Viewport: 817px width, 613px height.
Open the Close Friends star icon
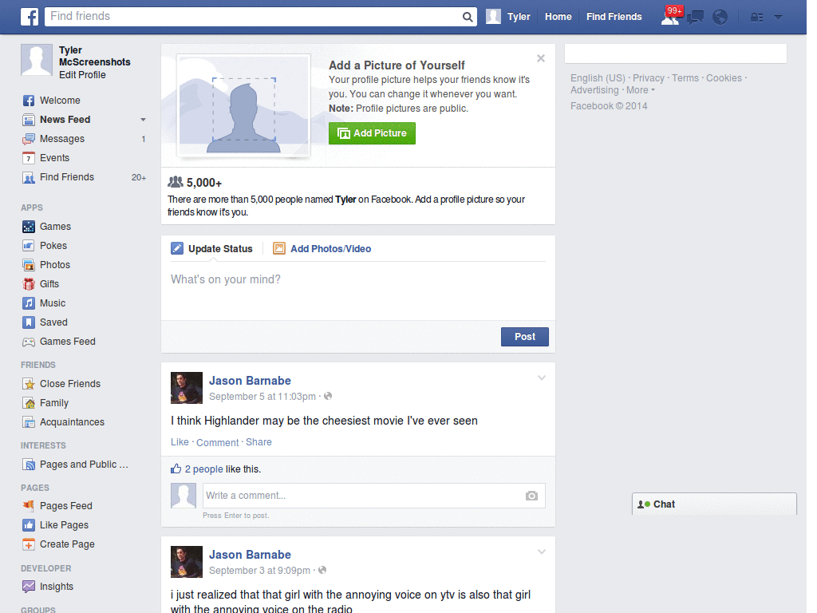[x=29, y=384]
